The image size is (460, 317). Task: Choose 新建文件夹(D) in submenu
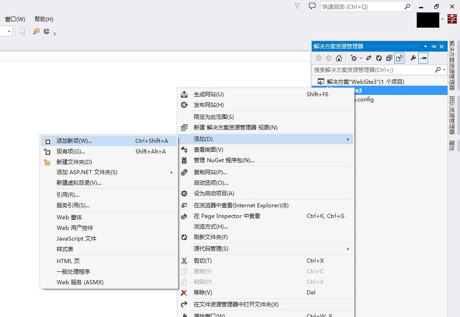(x=109, y=162)
